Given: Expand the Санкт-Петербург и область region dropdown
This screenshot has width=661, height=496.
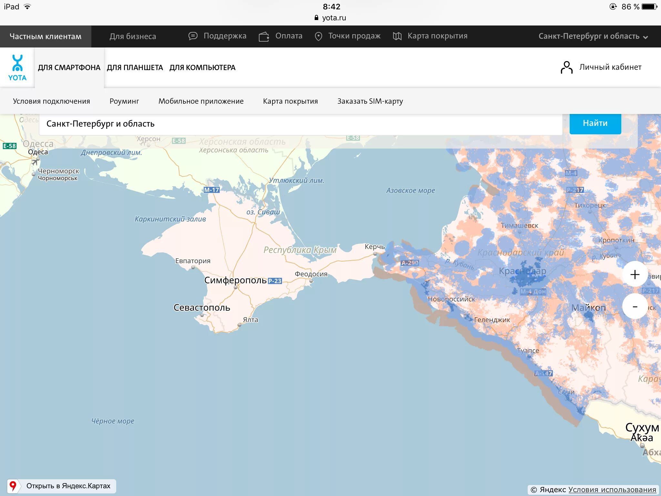Looking at the screenshot, I should tap(593, 36).
